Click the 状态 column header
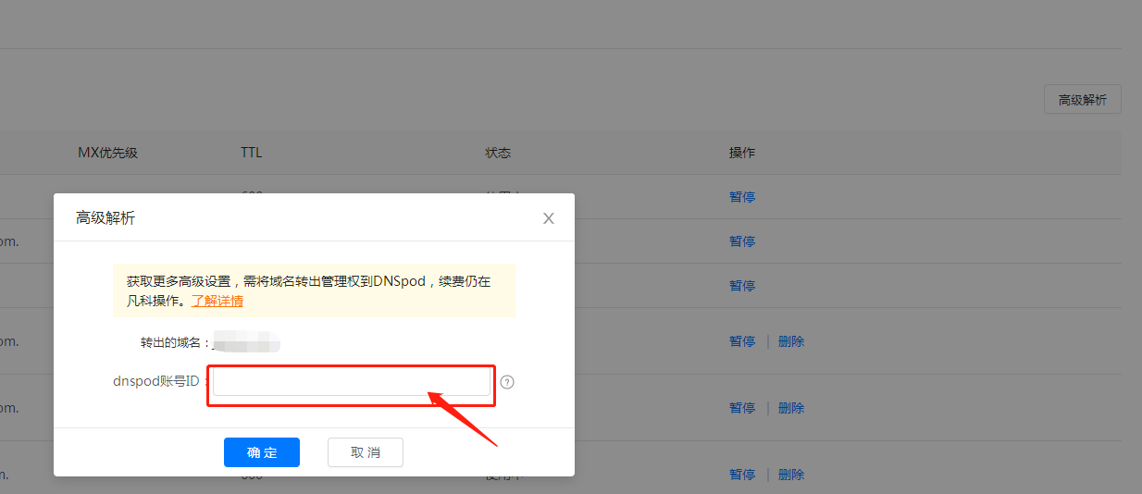Viewport: 1142px width, 494px height. coord(498,153)
